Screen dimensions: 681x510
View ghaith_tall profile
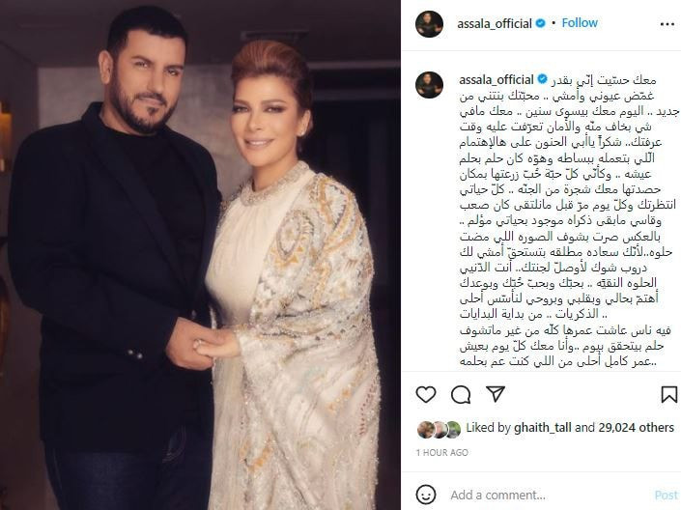click(x=542, y=428)
